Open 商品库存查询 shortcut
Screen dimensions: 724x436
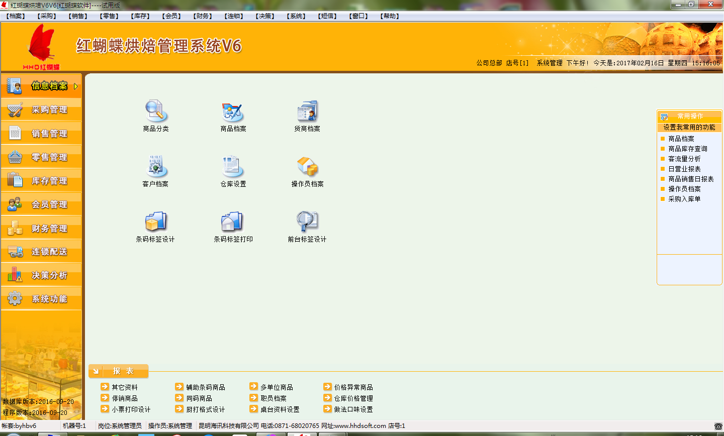pyautogui.click(x=688, y=149)
